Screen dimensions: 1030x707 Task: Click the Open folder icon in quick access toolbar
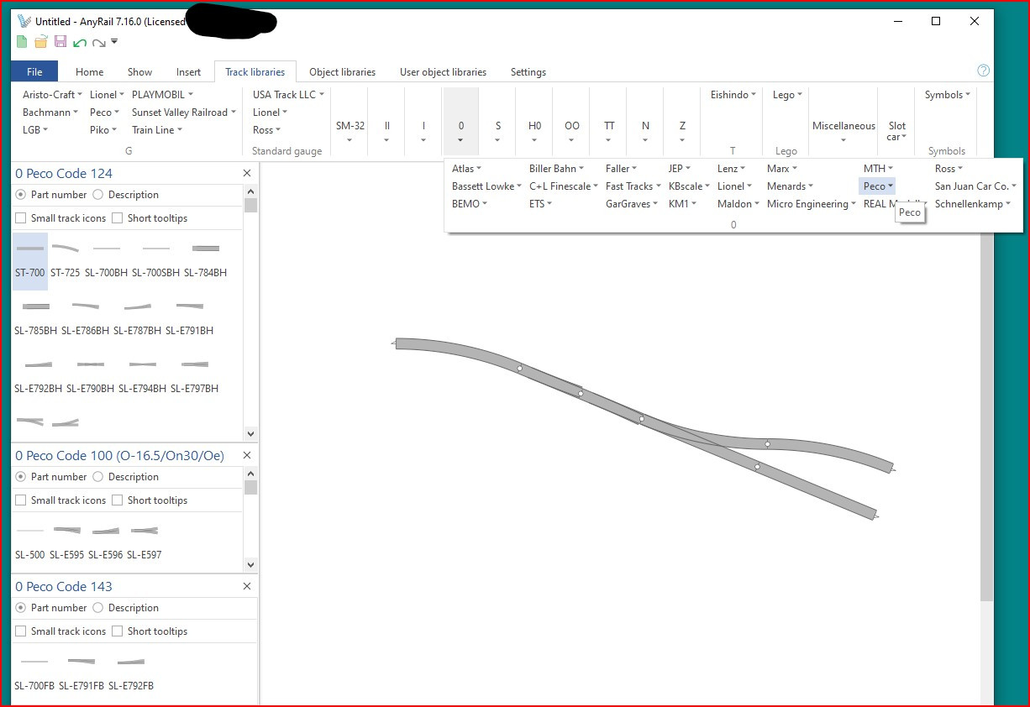tap(41, 42)
